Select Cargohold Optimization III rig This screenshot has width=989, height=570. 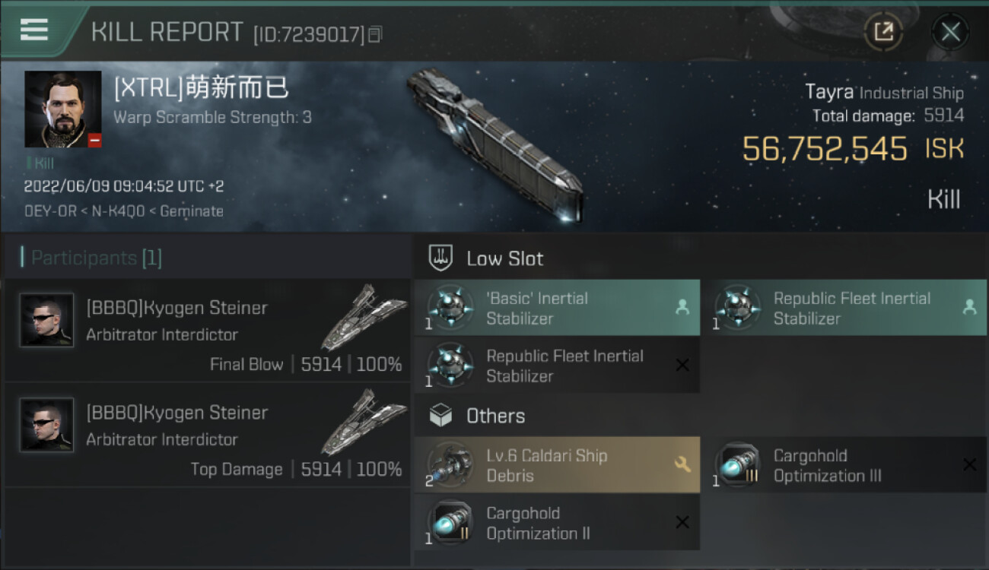(x=844, y=465)
